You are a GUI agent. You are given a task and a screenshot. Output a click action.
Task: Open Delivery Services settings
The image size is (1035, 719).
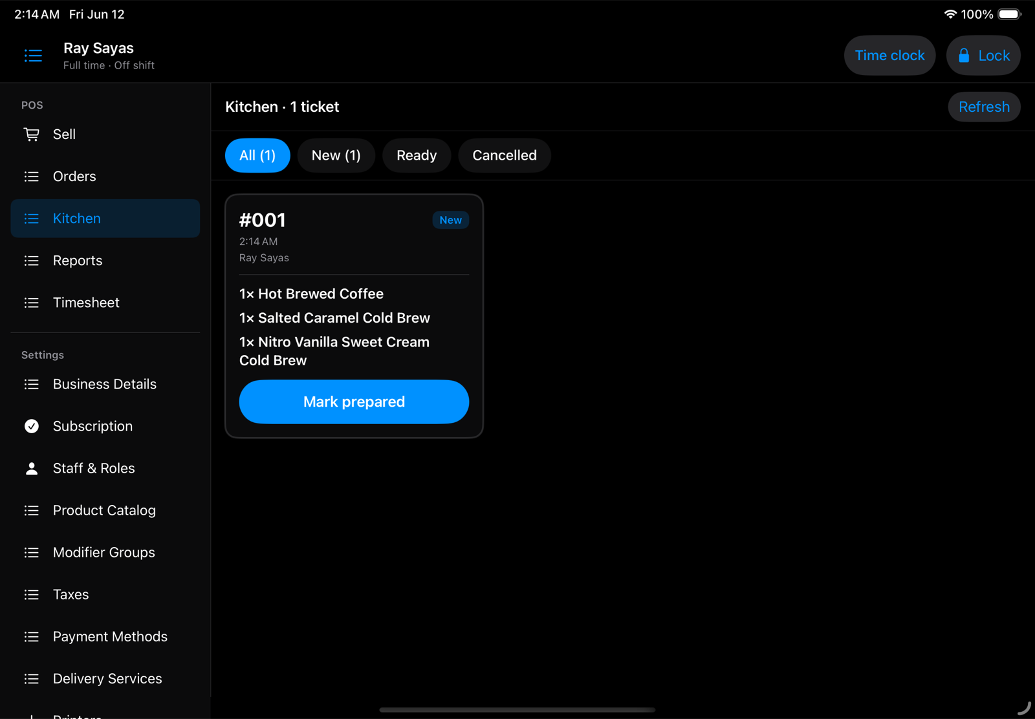(x=105, y=678)
